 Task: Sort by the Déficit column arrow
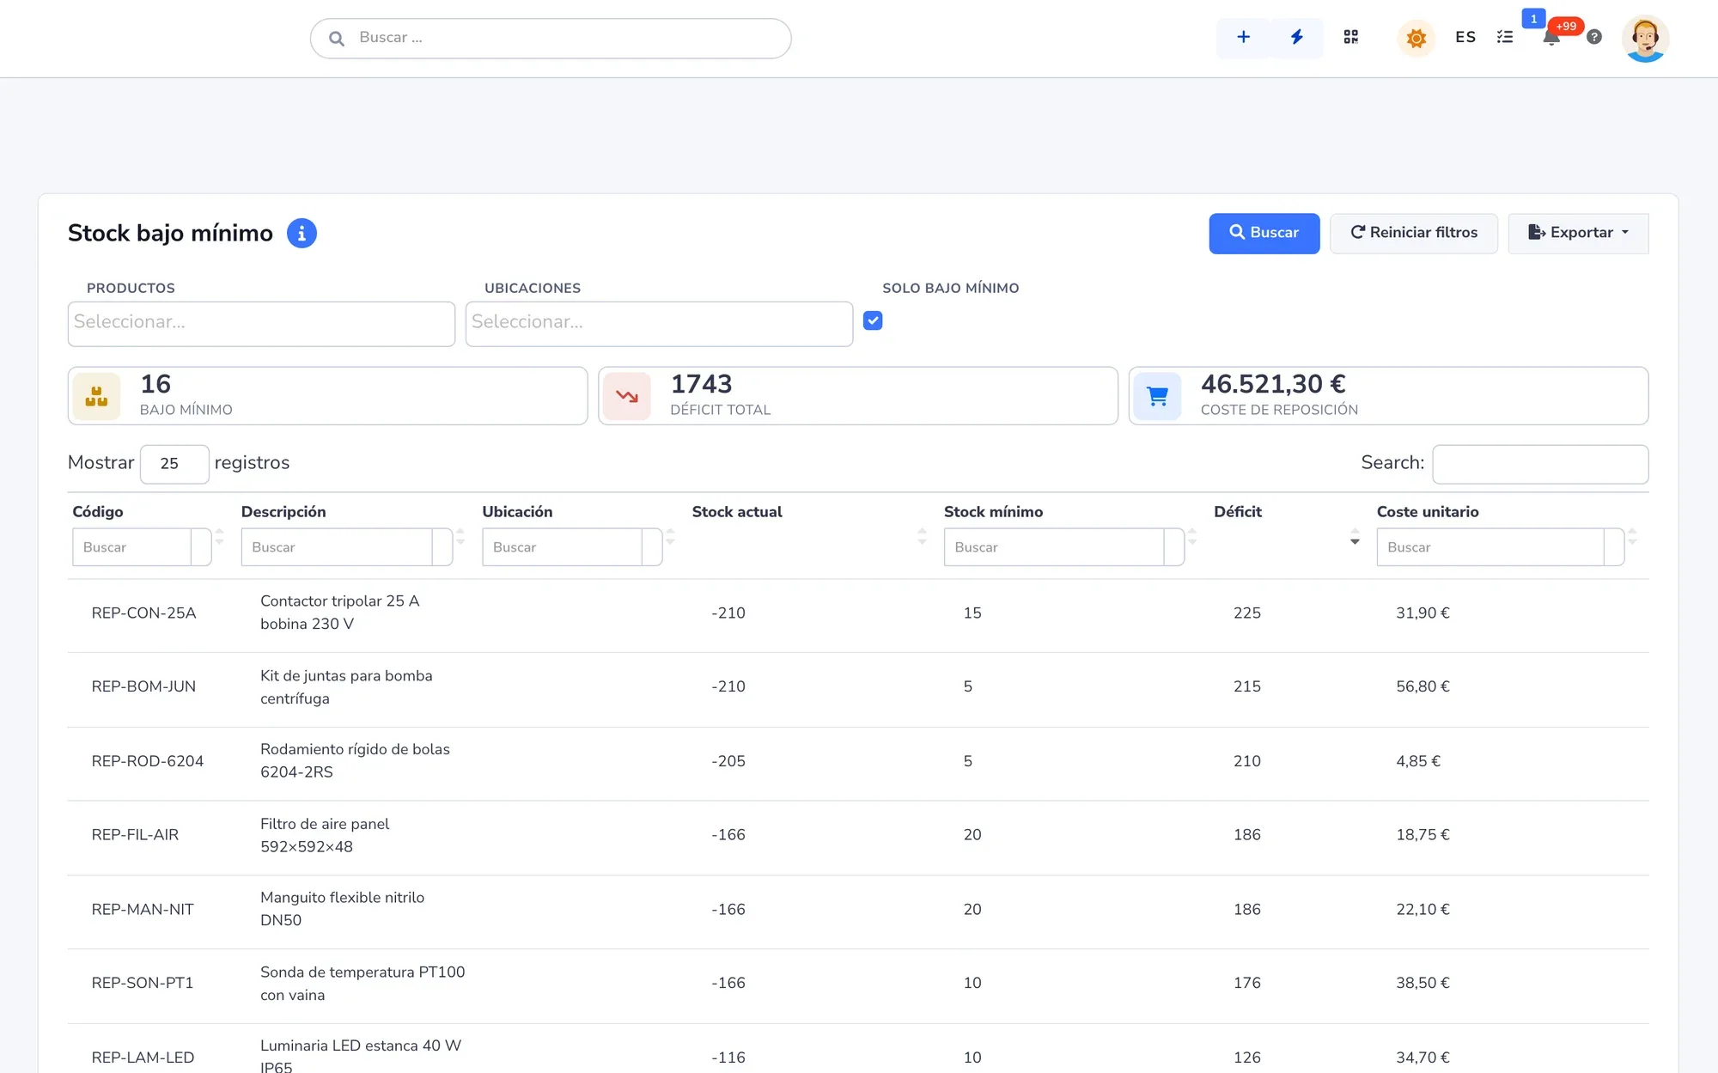tap(1355, 538)
